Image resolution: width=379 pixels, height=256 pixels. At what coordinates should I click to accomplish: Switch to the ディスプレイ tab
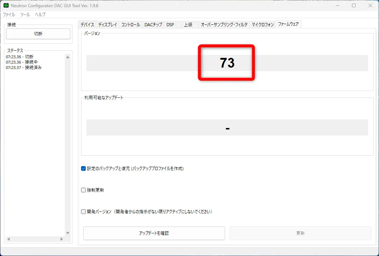pos(108,24)
